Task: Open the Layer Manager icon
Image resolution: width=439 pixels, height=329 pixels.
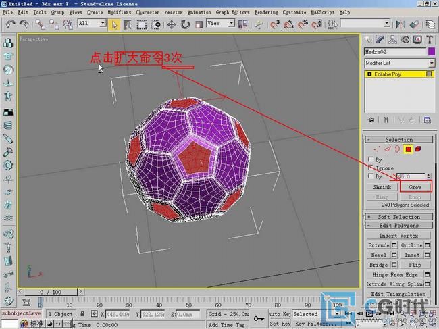Action: pyautogui.click(x=431, y=24)
